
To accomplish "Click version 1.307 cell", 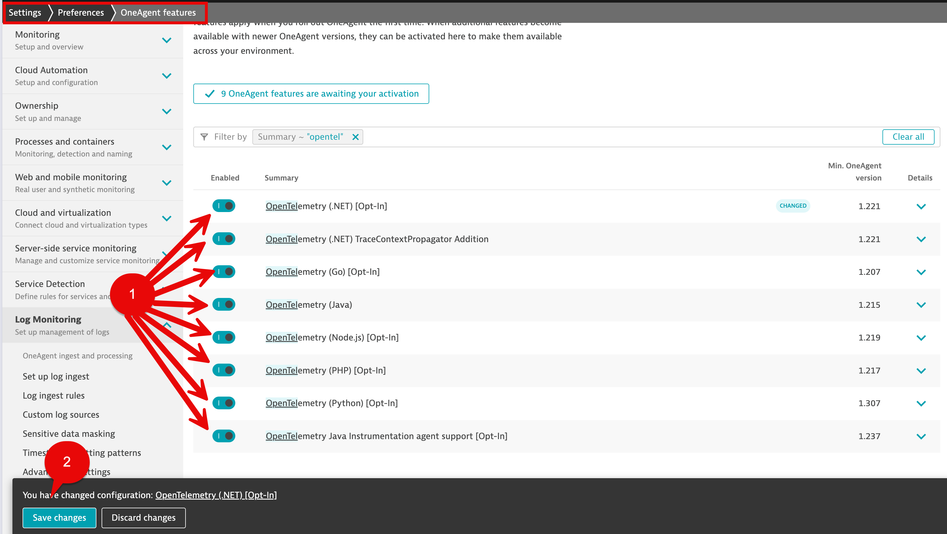I will 869,404.
